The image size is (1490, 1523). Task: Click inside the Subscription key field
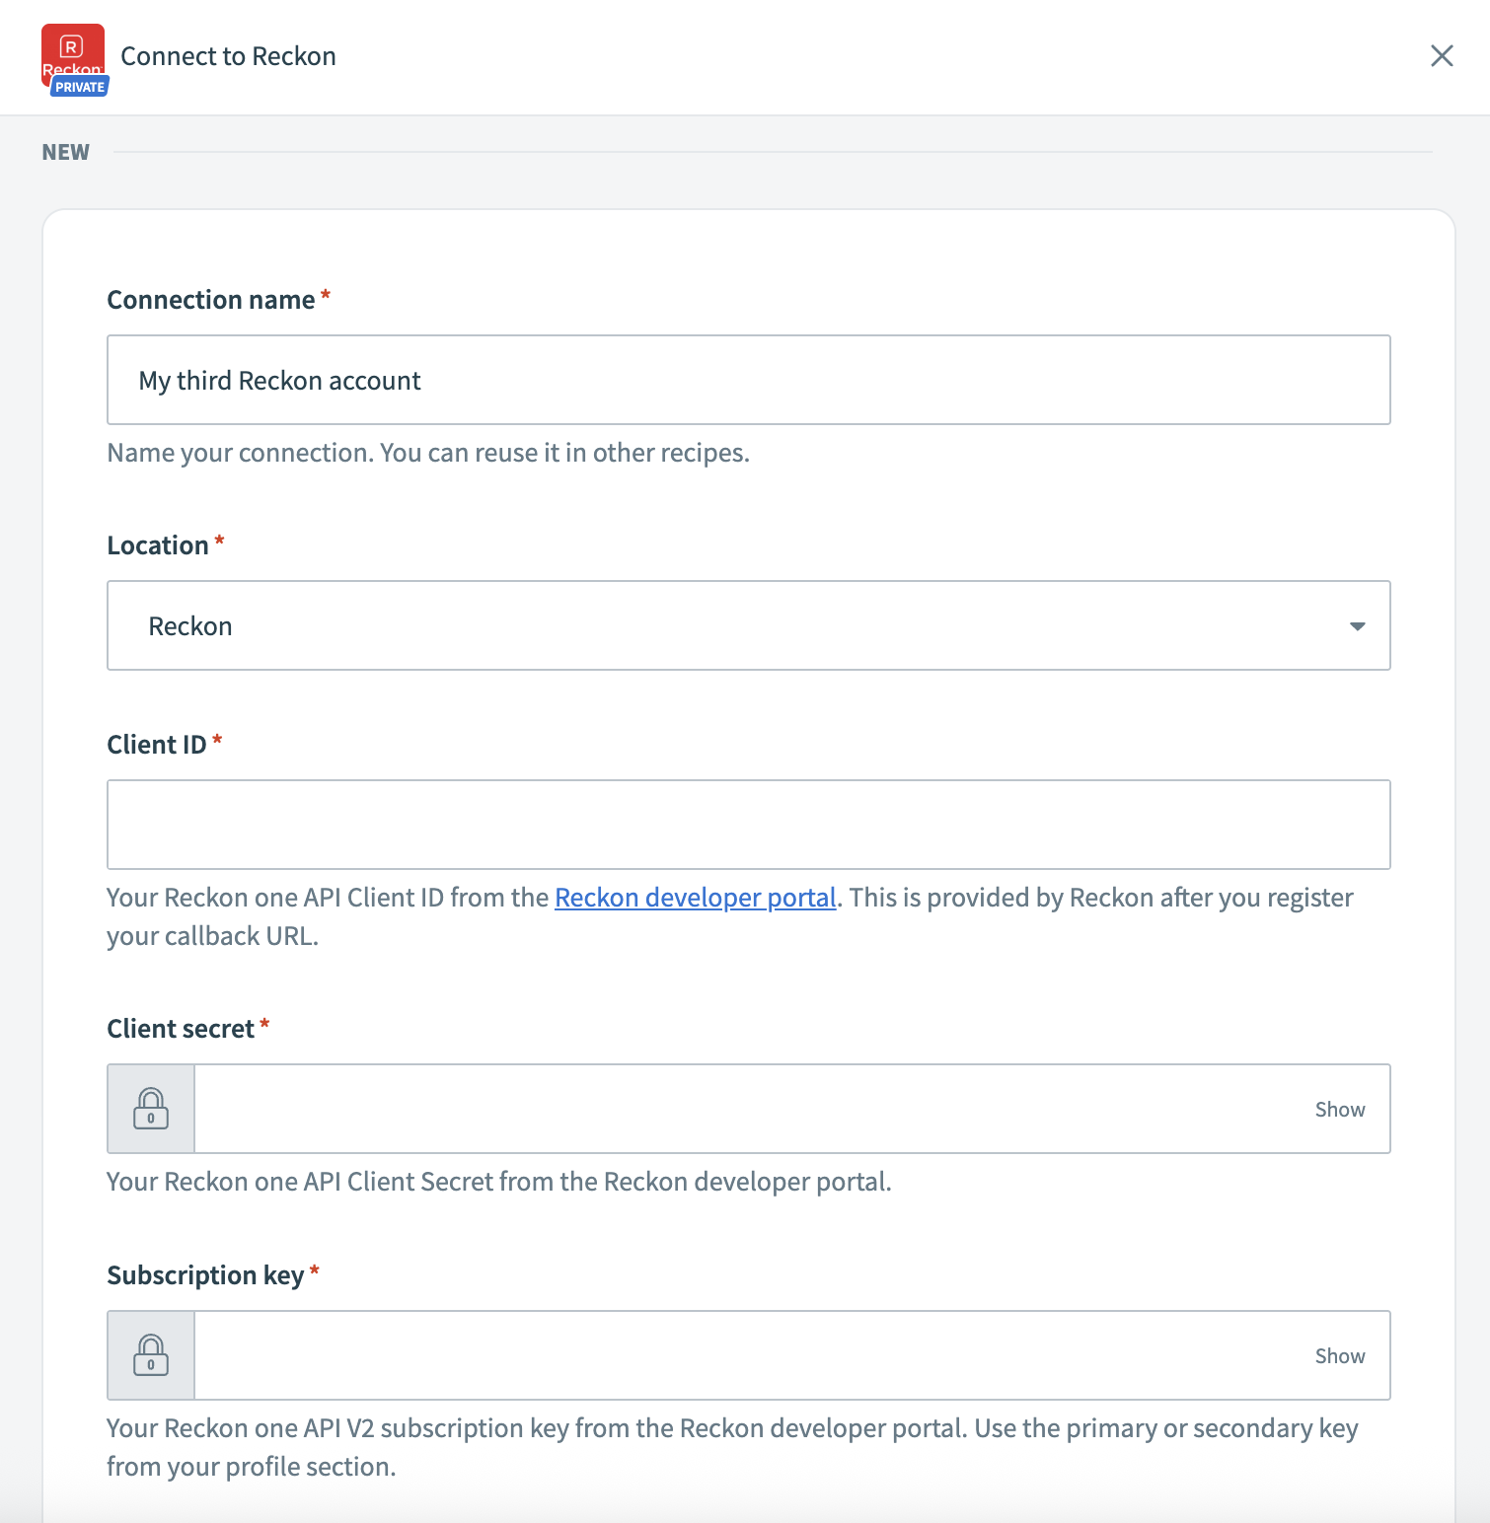tap(750, 1355)
